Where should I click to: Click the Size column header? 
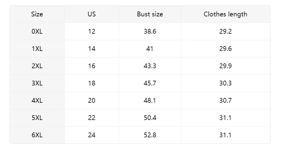[x=37, y=14]
